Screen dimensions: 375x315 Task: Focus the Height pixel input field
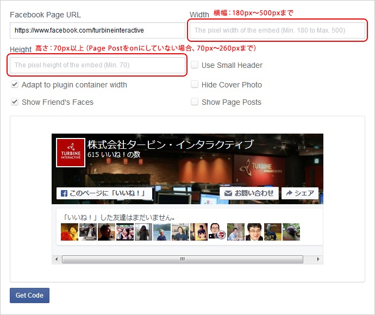(x=97, y=65)
